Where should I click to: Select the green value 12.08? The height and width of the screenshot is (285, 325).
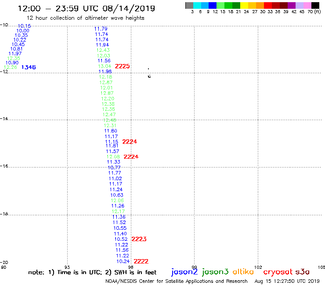(113, 157)
